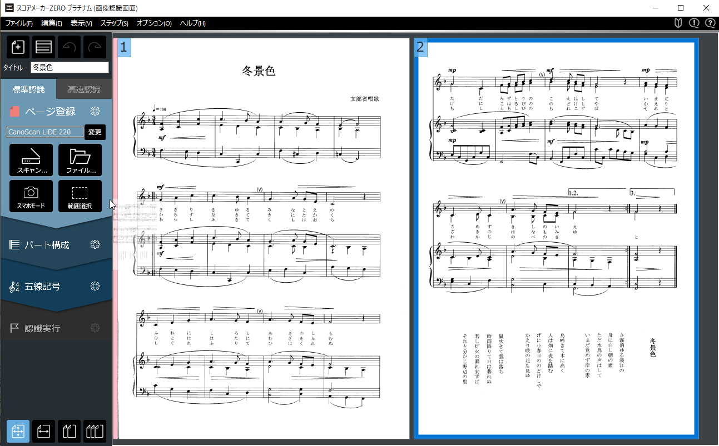This screenshot has height=446, width=719.
Task: Switch to 高速認識 tab
Action: click(84, 89)
